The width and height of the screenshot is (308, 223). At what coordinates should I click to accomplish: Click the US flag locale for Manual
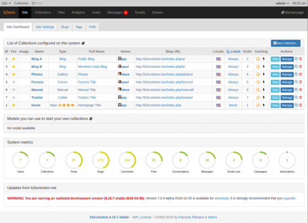(218, 90)
